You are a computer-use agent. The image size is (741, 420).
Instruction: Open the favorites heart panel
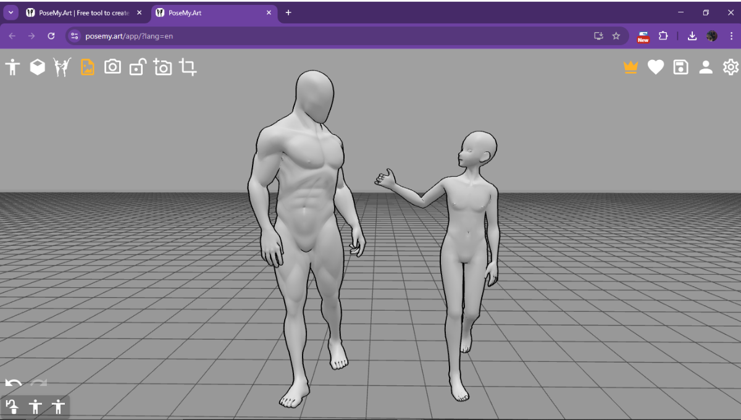pyautogui.click(x=655, y=67)
